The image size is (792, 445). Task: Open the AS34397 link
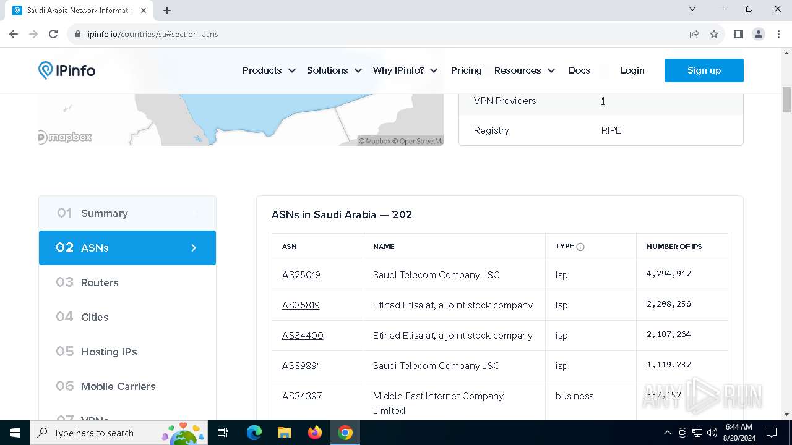(x=302, y=396)
